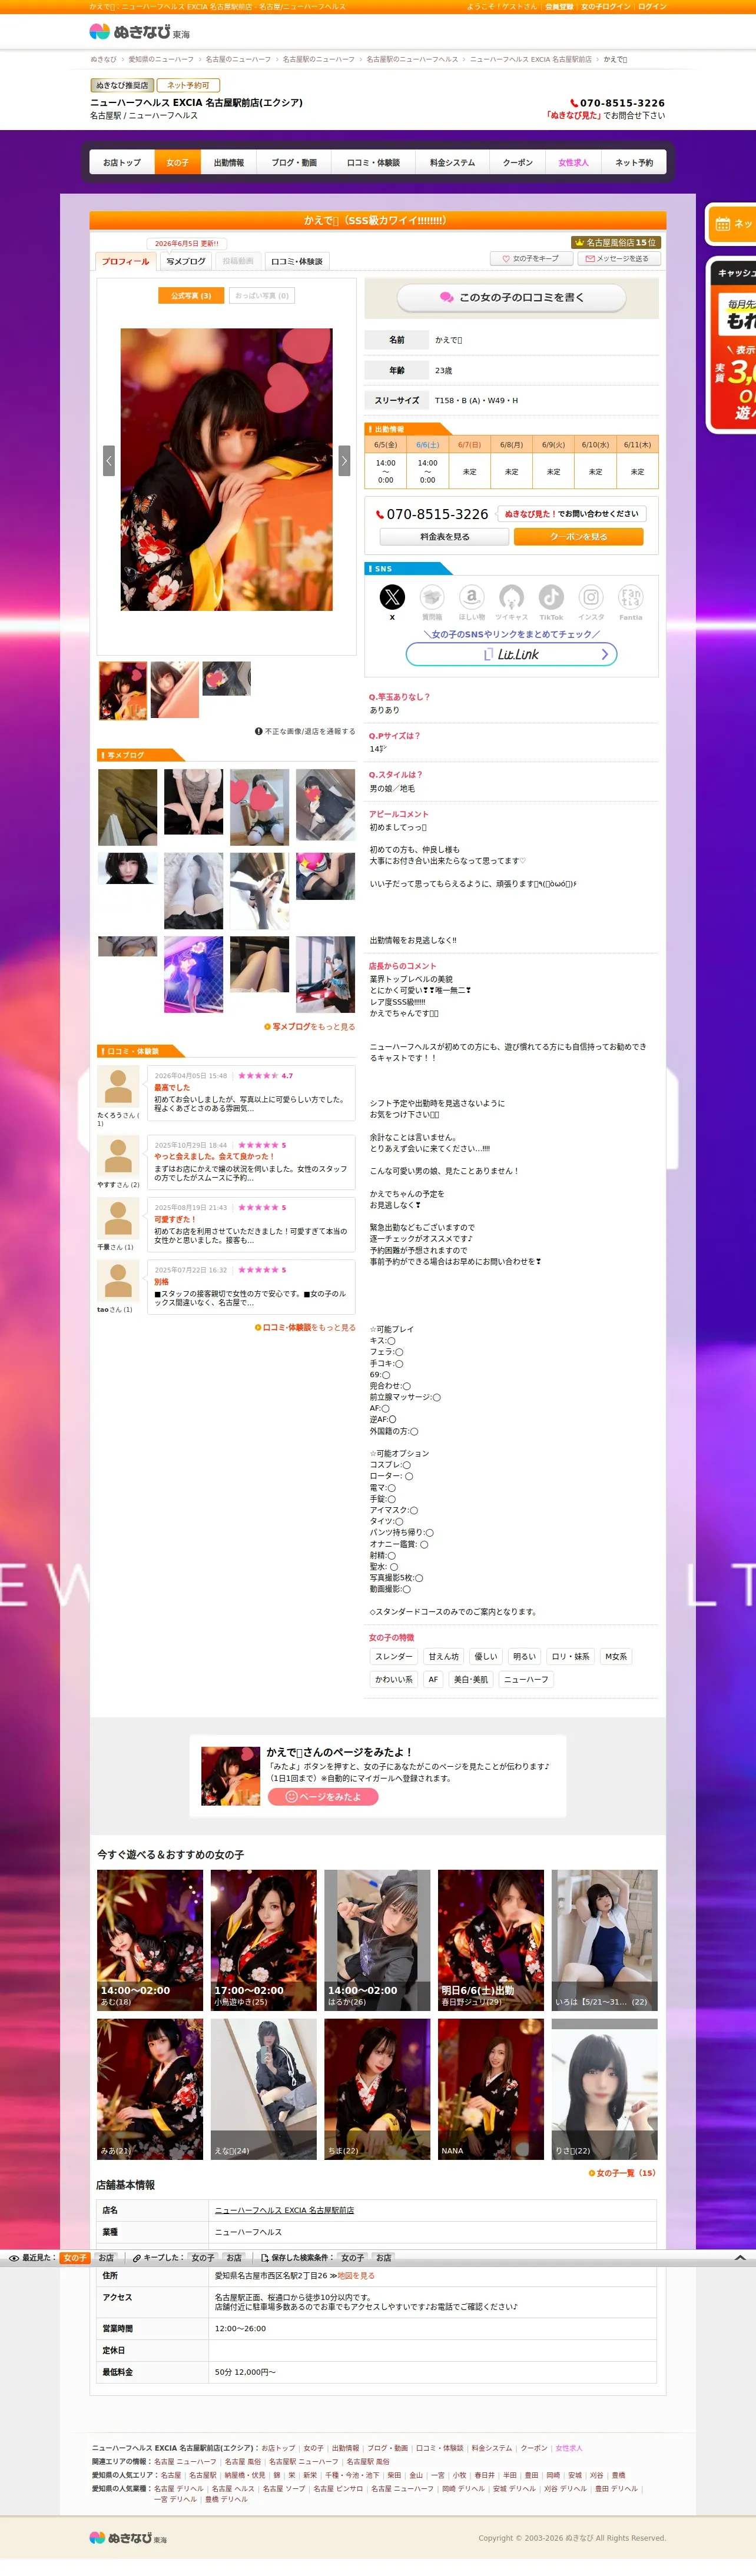This screenshot has width=756, height=2576.
Task: Click この女の子の口コミを書く button
Action: pyautogui.click(x=512, y=297)
